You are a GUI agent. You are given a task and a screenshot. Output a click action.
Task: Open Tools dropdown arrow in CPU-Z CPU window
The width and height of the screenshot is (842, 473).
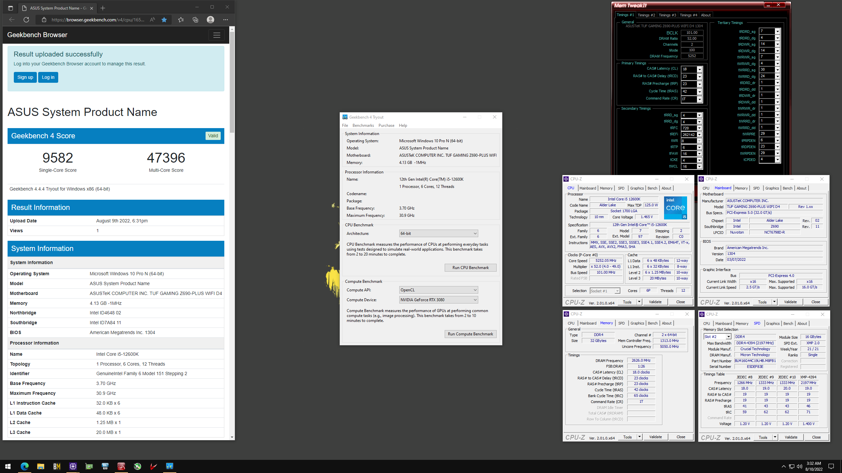(x=639, y=302)
